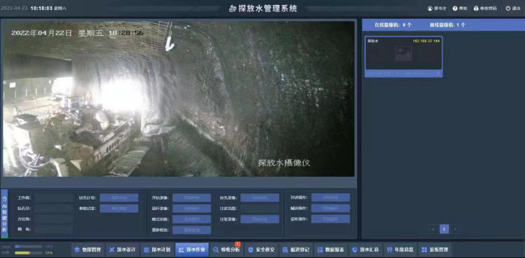Select the 探放水 camera thumbnail
Viewport: 525px width, 258px height.
[404, 56]
